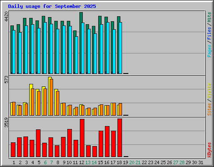
Task: Click the day 31 label on the x-axis
Action: [x=201, y=162]
